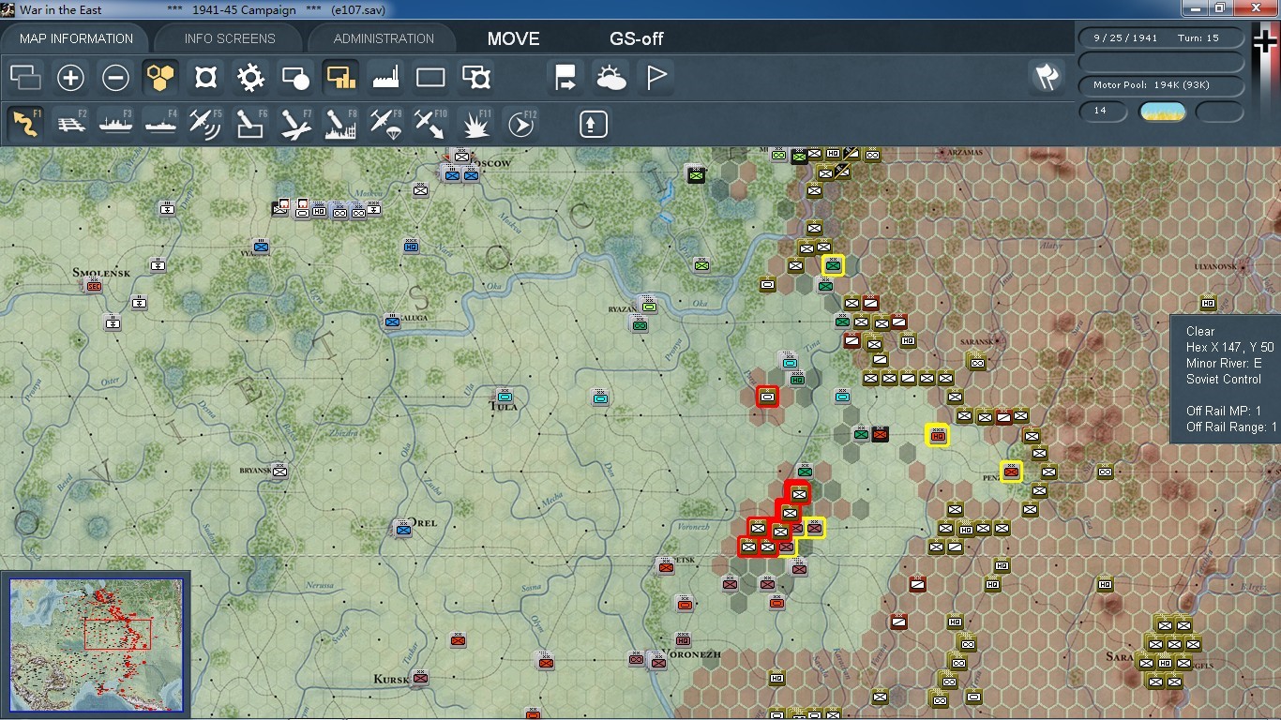Click the 'Off Rail MP: 1' info text

(x=1223, y=411)
